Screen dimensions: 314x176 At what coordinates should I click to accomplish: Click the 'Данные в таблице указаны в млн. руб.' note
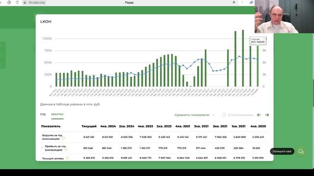click(70, 104)
